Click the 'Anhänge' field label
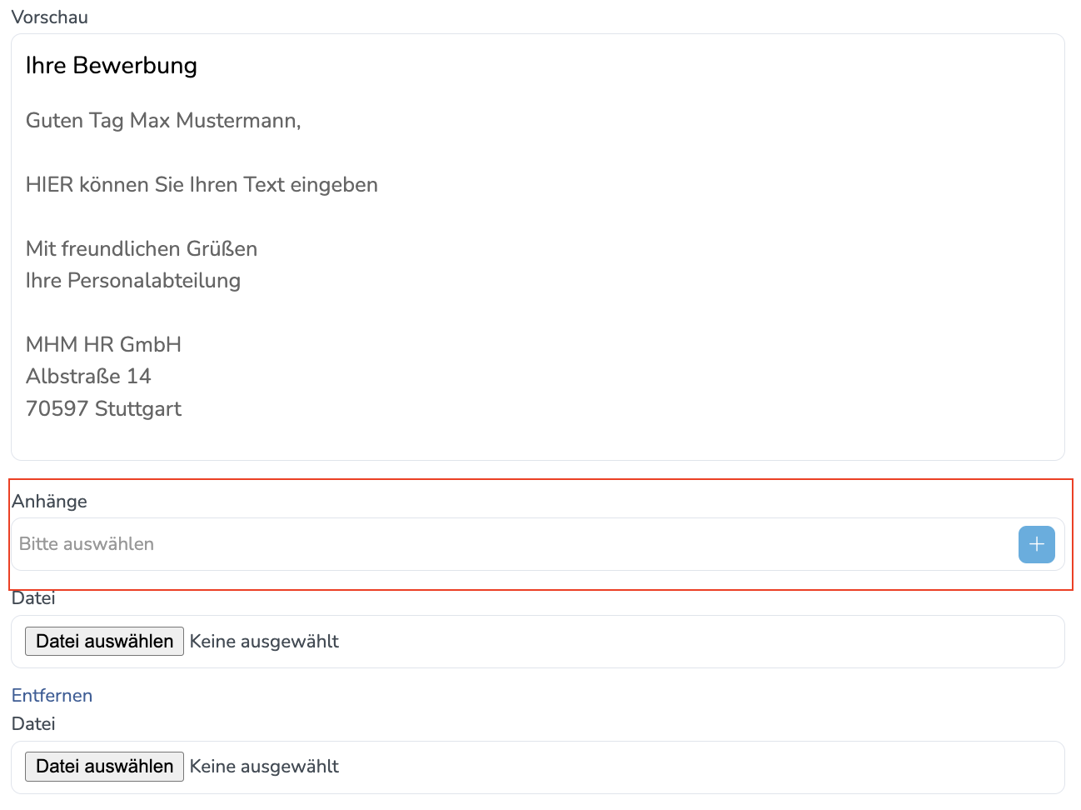Screen dimensions: 1081x810 click(x=49, y=501)
